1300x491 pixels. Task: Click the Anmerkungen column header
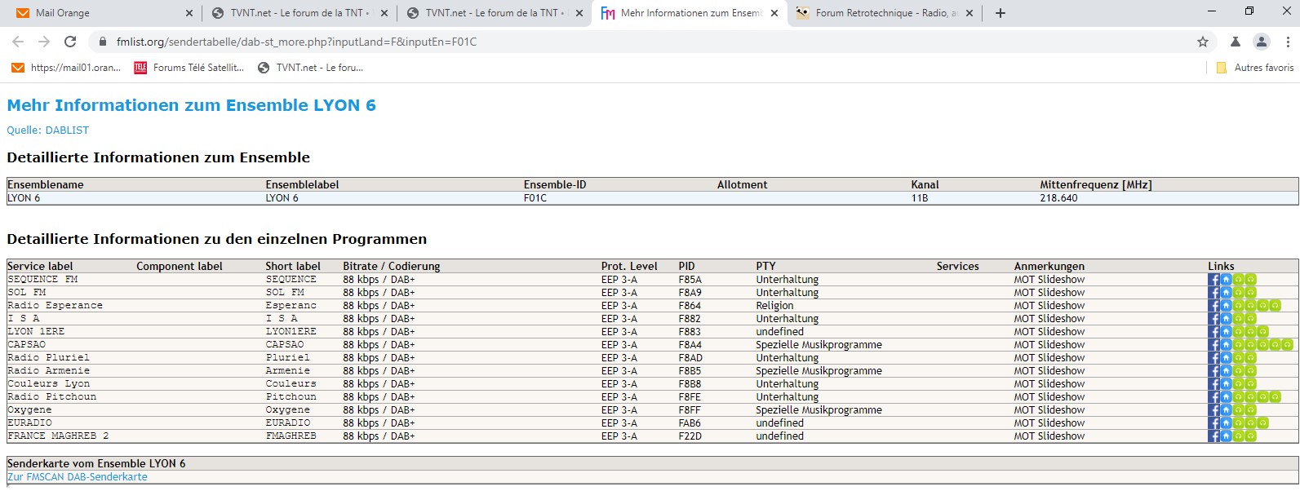click(x=1049, y=267)
